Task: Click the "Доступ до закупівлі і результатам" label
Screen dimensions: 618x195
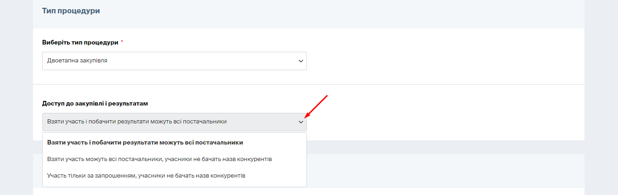Action: (x=95, y=104)
